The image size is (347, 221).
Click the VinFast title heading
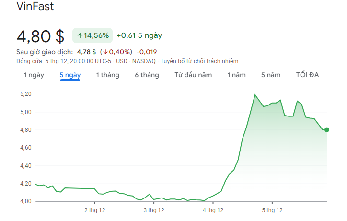coord(35,6)
